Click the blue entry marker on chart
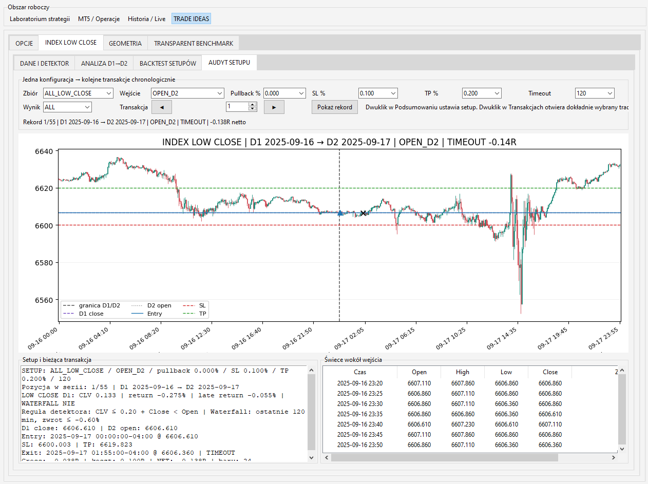The image size is (648, 484). point(340,213)
